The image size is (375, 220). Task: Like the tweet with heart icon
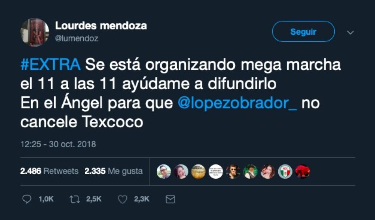tap(122, 199)
